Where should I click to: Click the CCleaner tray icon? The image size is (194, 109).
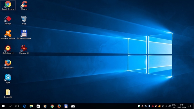(x=156, y=106)
